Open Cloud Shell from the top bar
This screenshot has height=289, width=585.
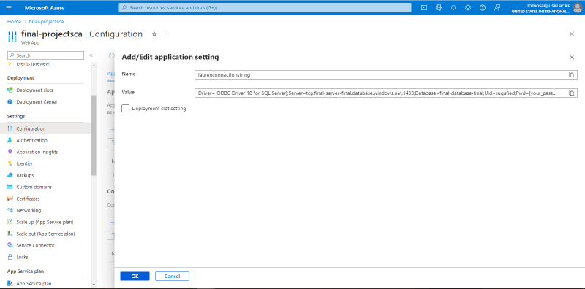click(x=424, y=7)
